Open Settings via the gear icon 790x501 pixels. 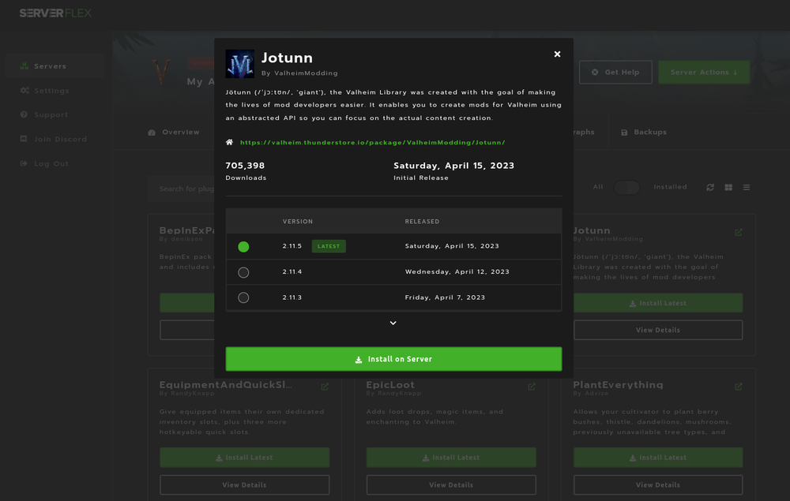(x=24, y=90)
